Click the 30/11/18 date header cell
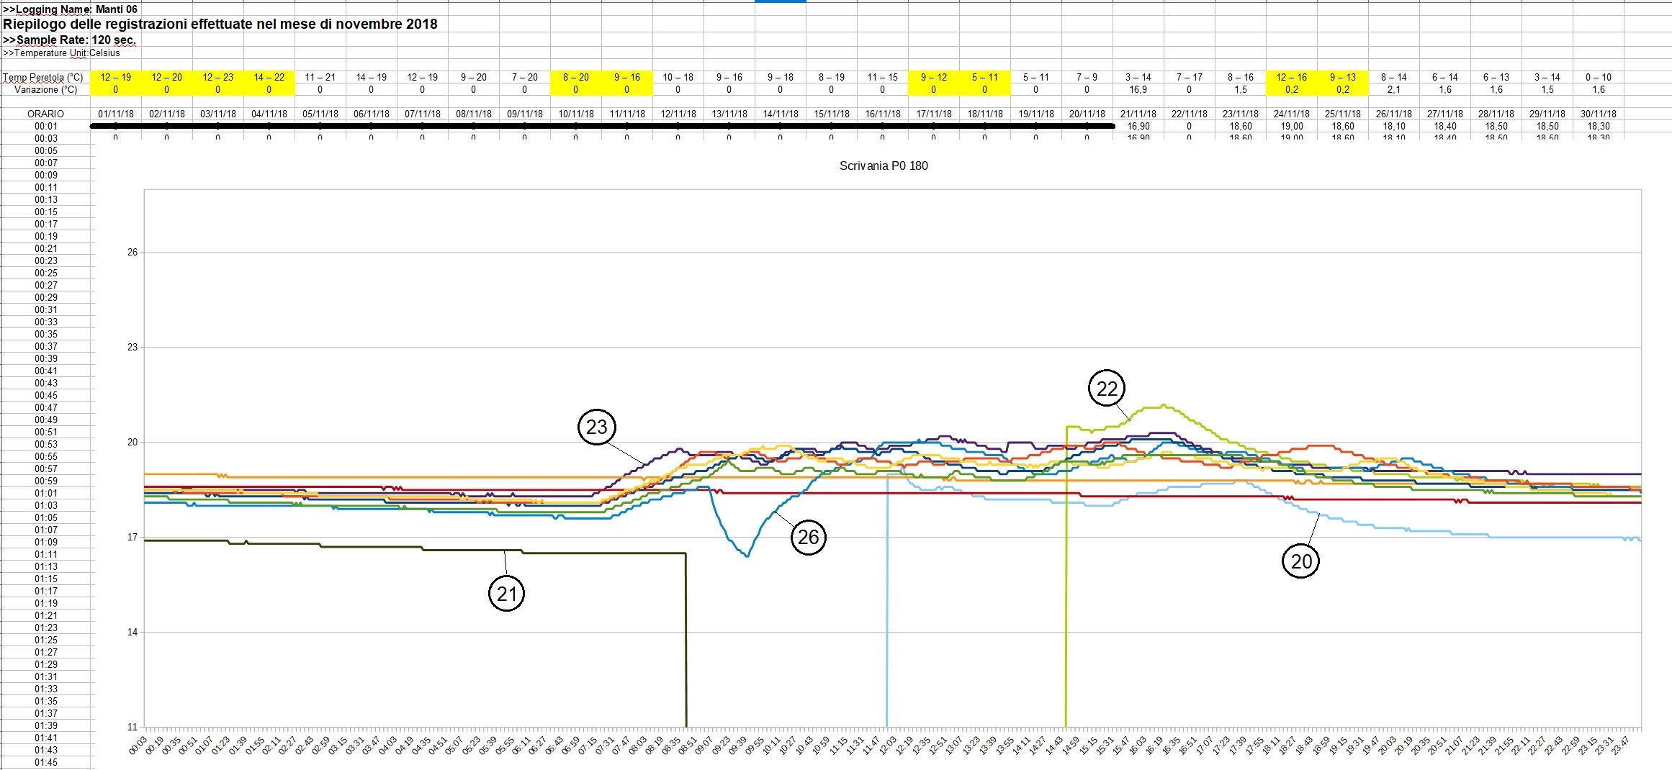Screen dimensions: 1672x770 pyautogui.click(x=1598, y=114)
